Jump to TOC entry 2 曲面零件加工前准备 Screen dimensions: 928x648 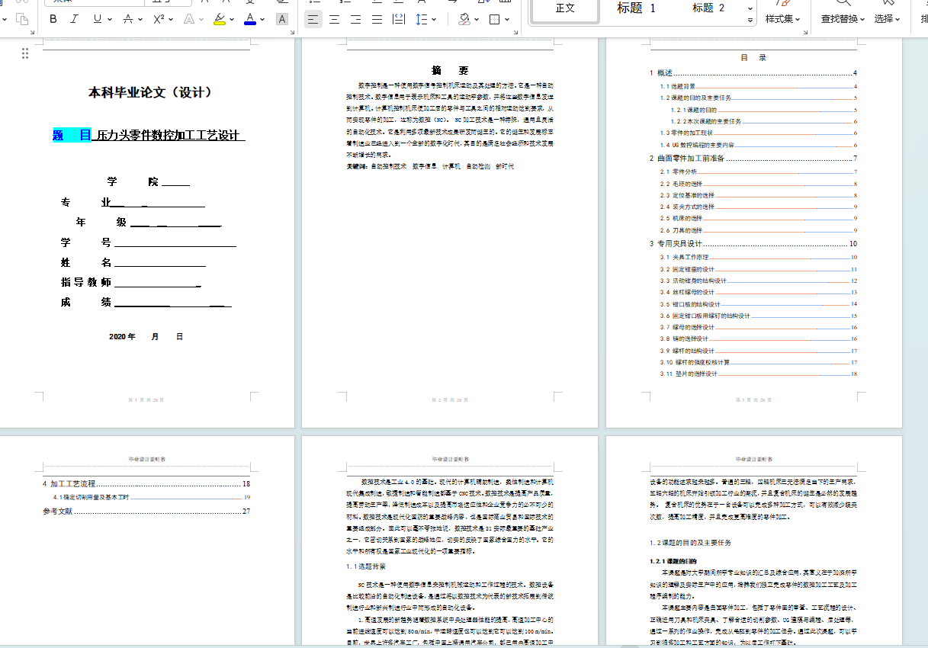tap(753, 159)
